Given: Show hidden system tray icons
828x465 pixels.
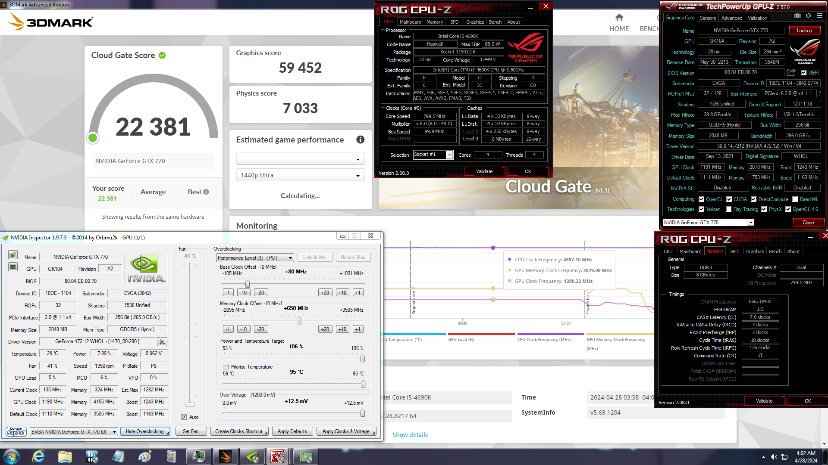Looking at the screenshot, I should click(x=763, y=457).
